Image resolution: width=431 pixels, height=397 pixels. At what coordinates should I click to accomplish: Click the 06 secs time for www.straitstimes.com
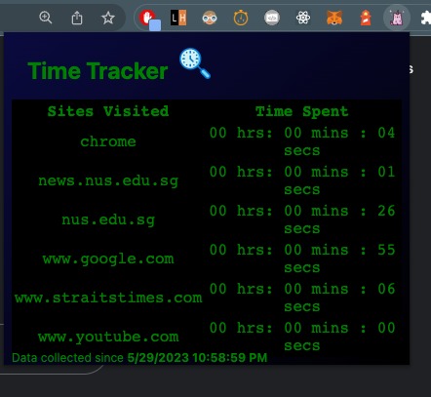[302, 298]
